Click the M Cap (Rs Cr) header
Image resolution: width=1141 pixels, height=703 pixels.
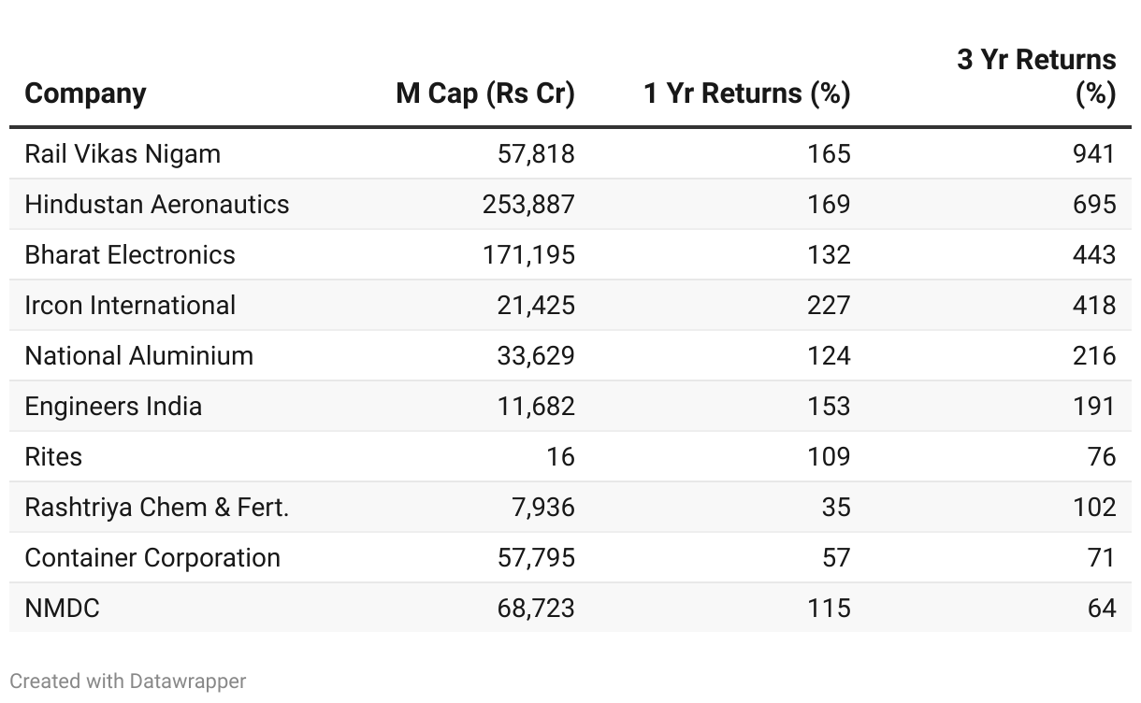click(484, 93)
